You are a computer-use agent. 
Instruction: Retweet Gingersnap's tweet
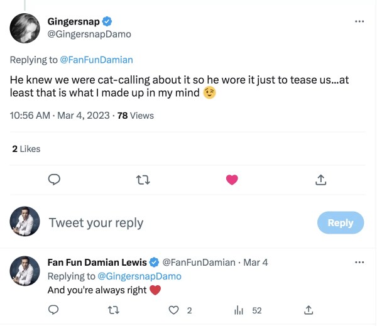pyautogui.click(x=143, y=180)
